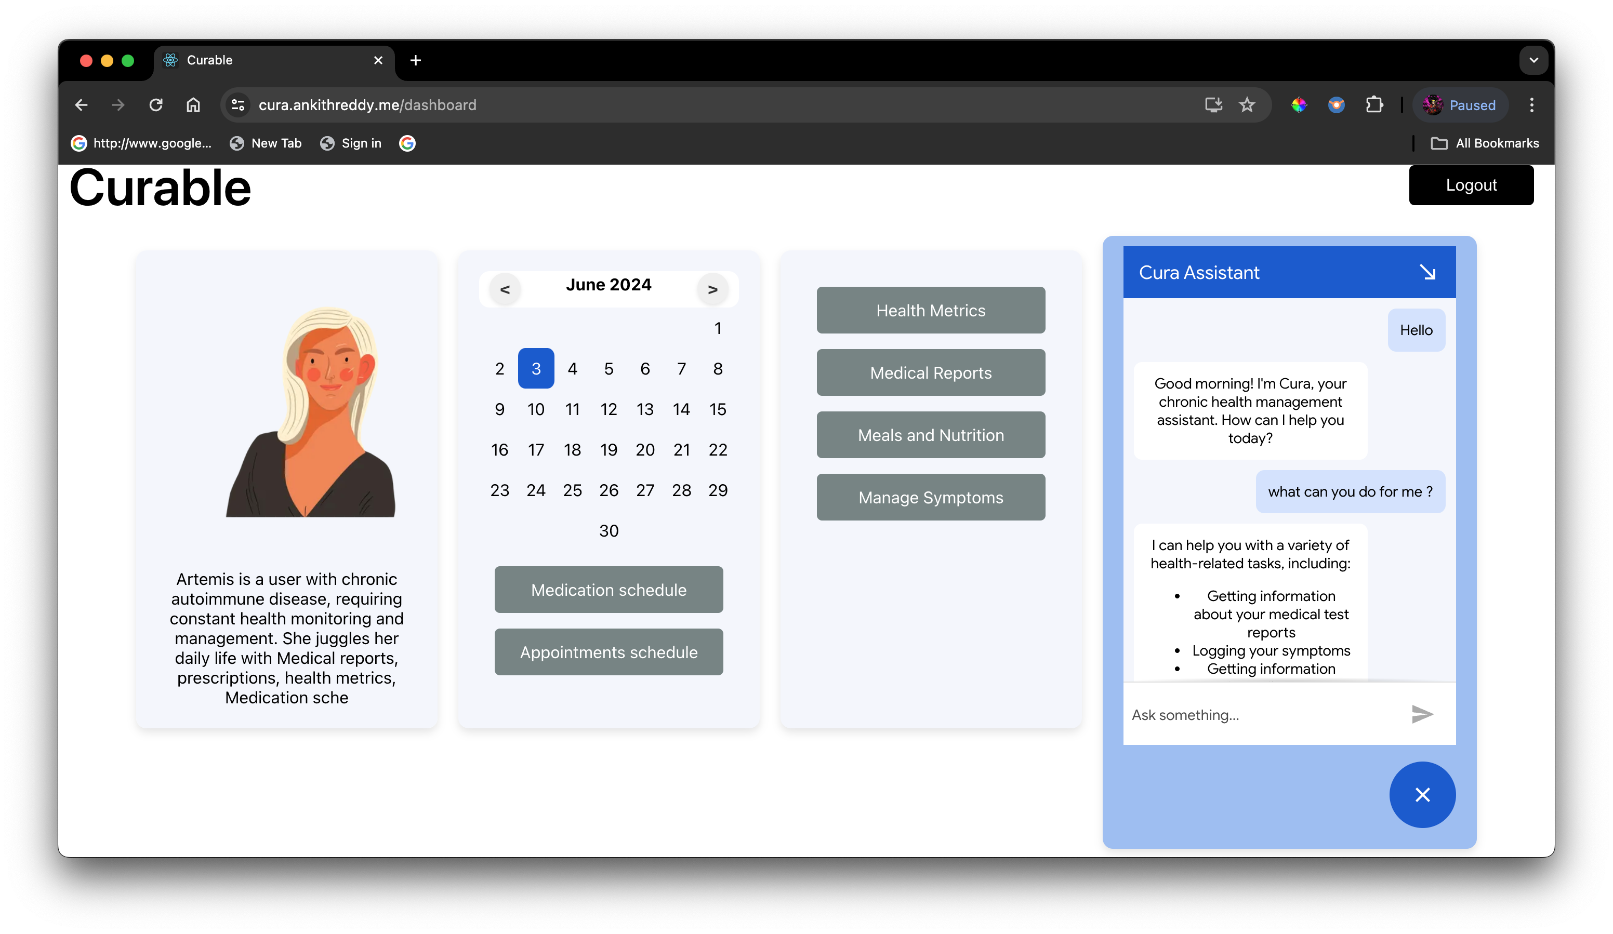Image resolution: width=1613 pixels, height=934 pixels.
Task: Open the Chrome three-dot menu
Action: coord(1531,105)
